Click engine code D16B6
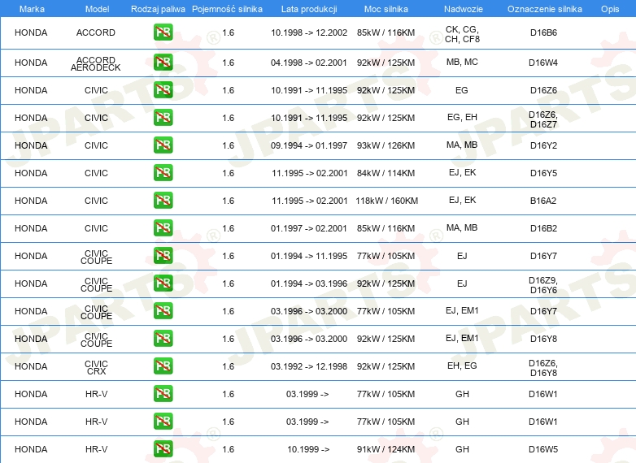 pyautogui.click(x=543, y=32)
